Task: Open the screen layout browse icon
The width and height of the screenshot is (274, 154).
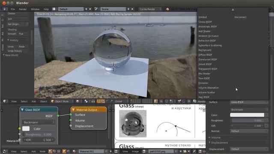Action: (54, 9)
